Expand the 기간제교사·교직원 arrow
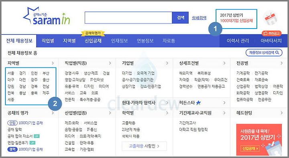The width and height of the screenshot is (289, 158). (224, 113)
